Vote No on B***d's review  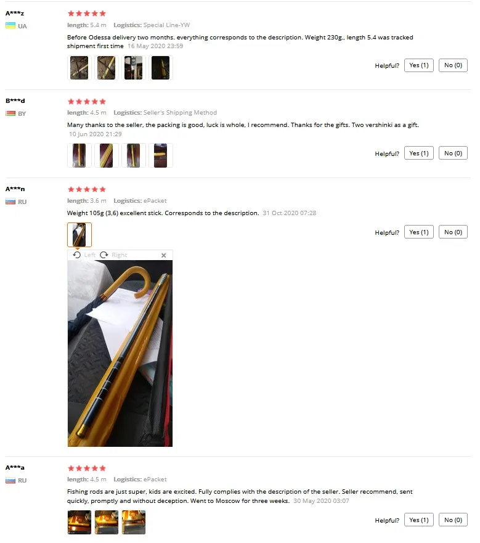coord(453,153)
